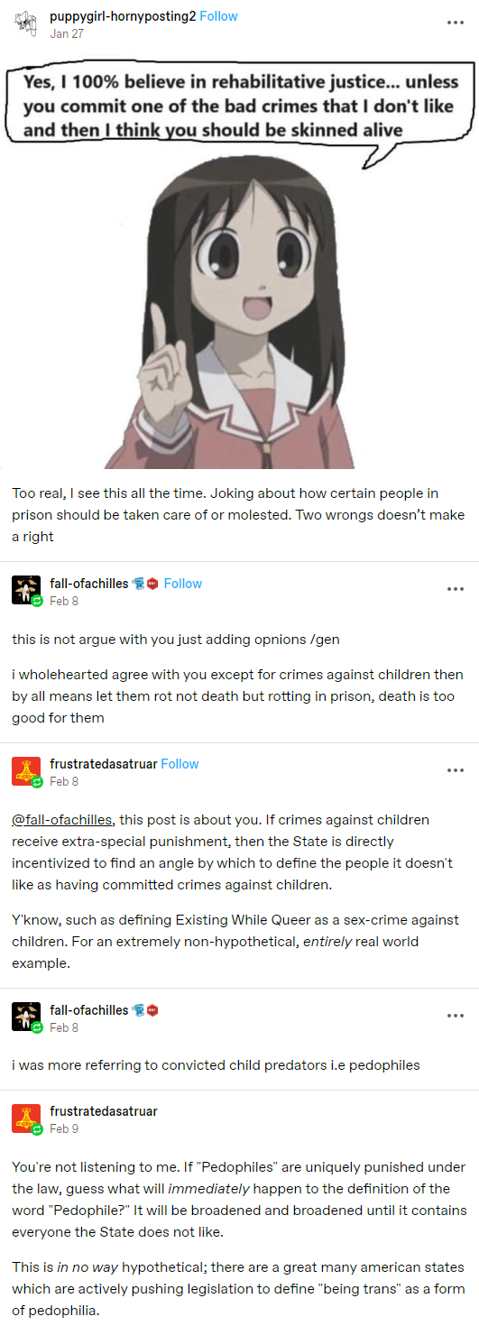
Task: Open the three-dot menu on the Feb 9 reblog
Action: [456, 1117]
